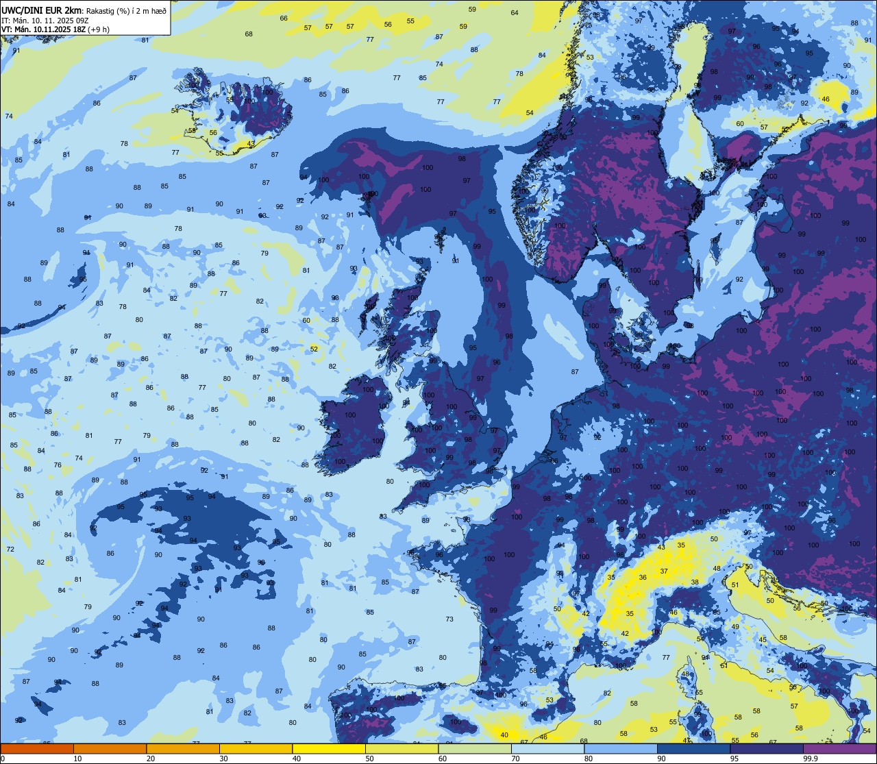
Task: Click the title 'UWC/DINI EUR 2km' header text
Action: [40, 9]
